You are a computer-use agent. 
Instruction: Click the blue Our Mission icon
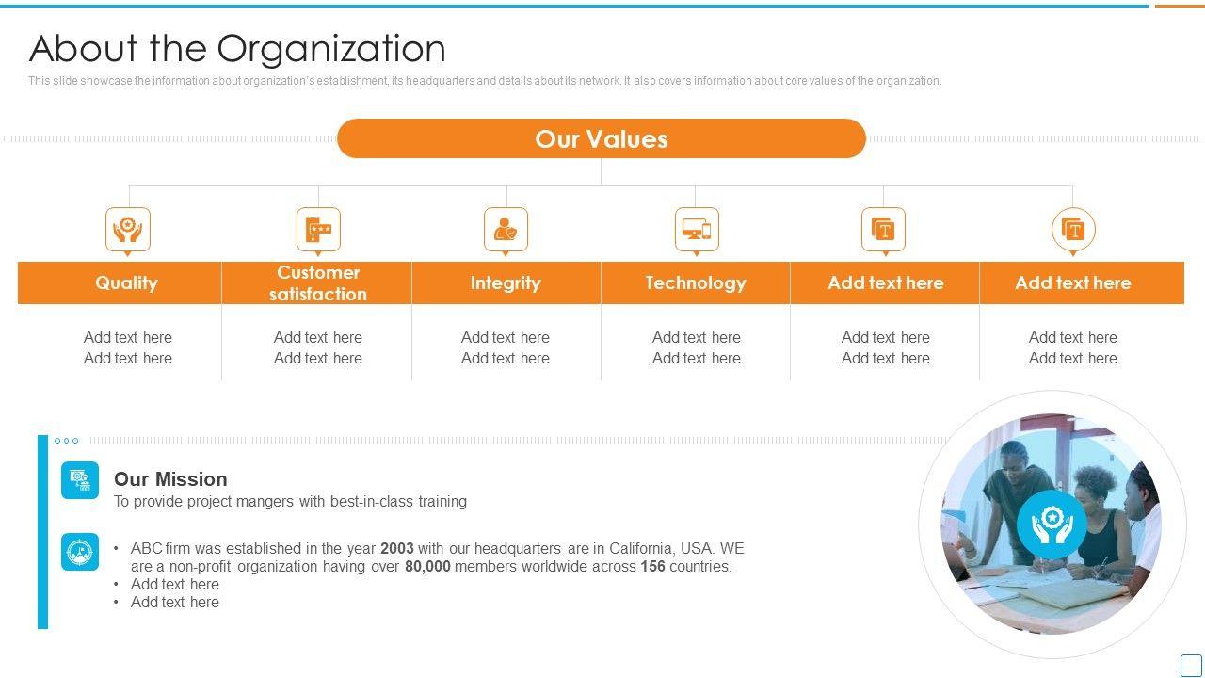point(80,480)
